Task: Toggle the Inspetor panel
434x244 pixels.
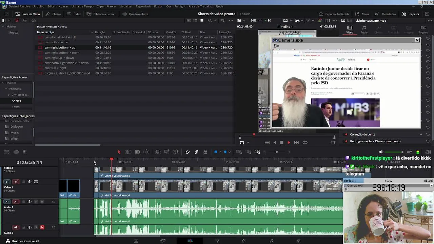Action: 411,14
